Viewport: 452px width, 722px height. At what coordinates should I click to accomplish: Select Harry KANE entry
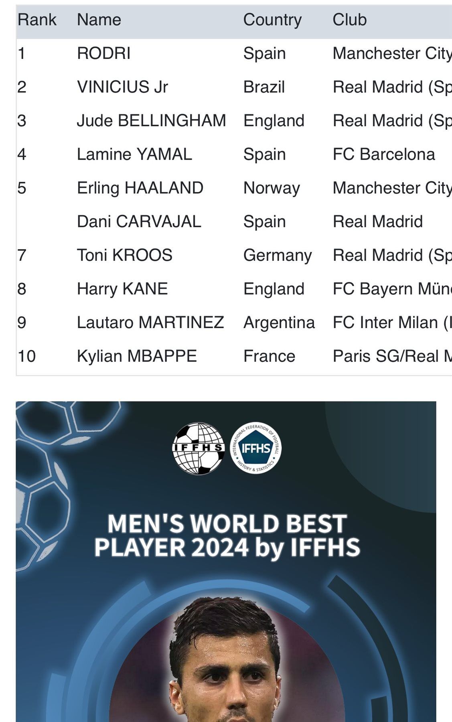[x=122, y=289]
